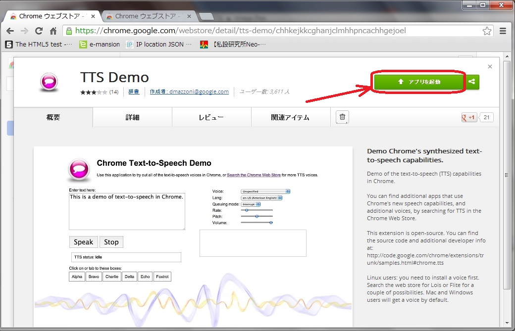This screenshot has width=515, height=331.
Task: Open the 辞書 category link
Action: (134, 92)
